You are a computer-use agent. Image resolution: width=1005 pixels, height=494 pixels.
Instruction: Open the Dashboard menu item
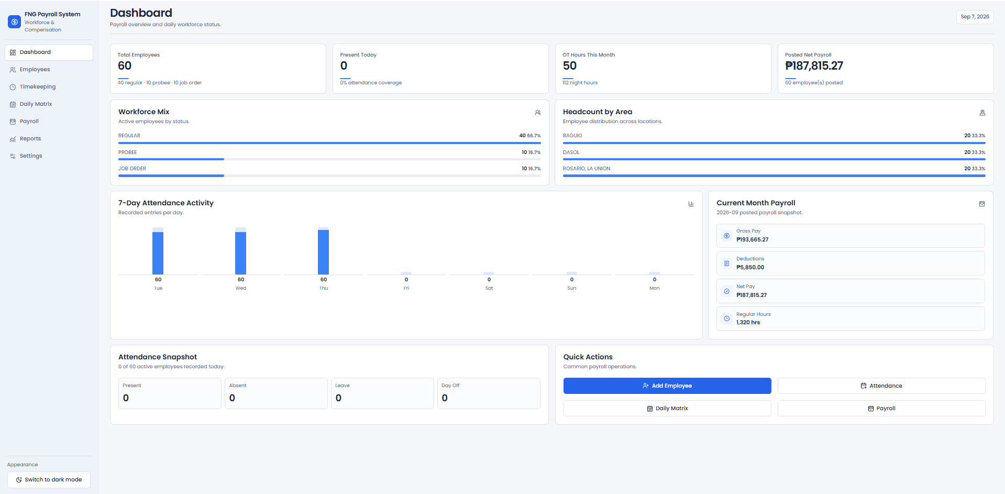tap(49, 52)
